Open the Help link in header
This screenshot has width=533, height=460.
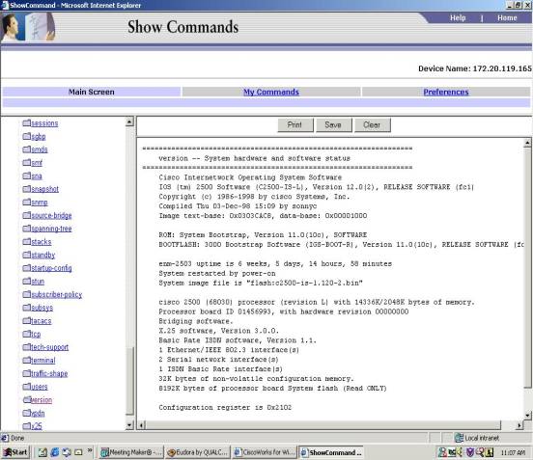point(458,18)
